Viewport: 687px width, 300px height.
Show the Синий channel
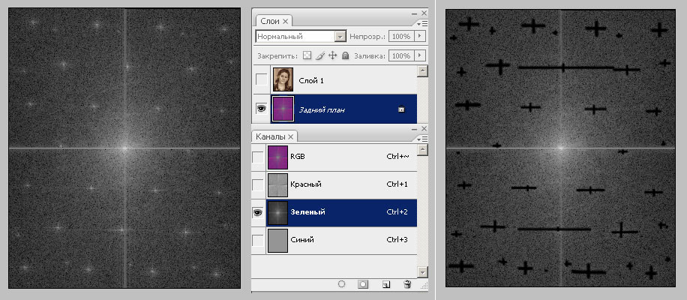pyautogui.click(x=259, y=241)
